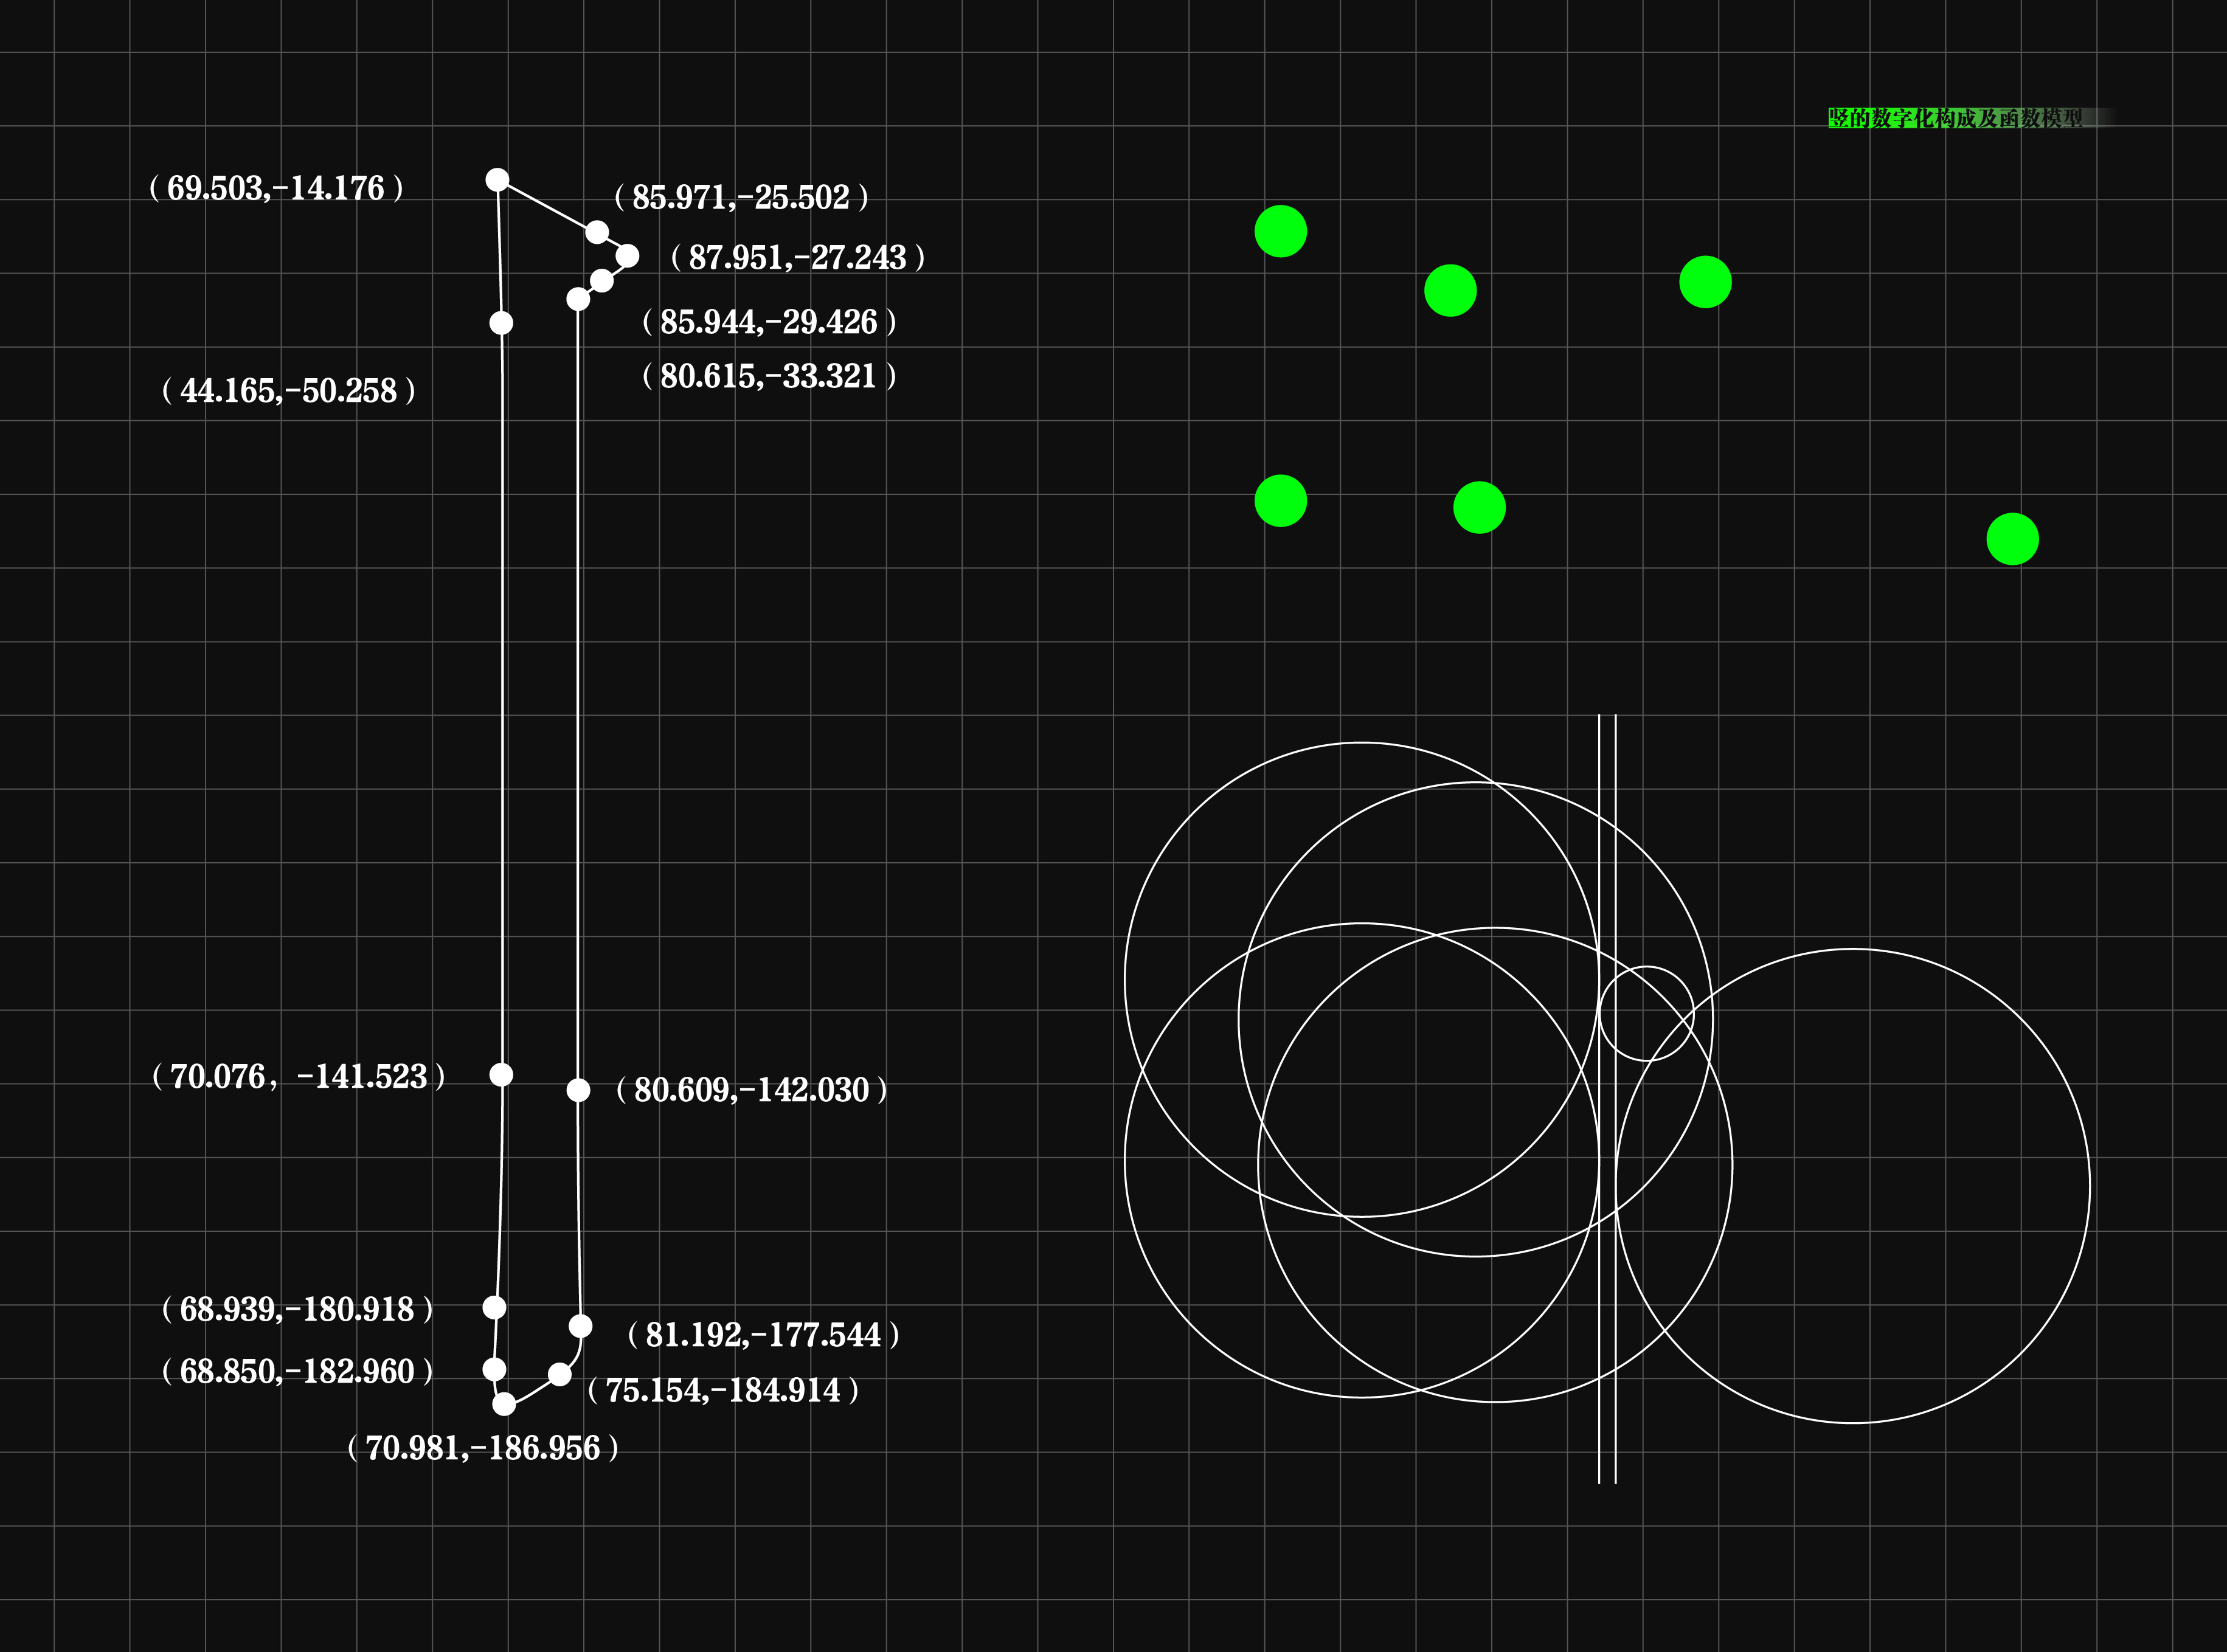Click the coordinate label (80.615,-33.321)
Image resolution: width=2227 pixels, height=1652 pixels.
[x=769, y=376]
